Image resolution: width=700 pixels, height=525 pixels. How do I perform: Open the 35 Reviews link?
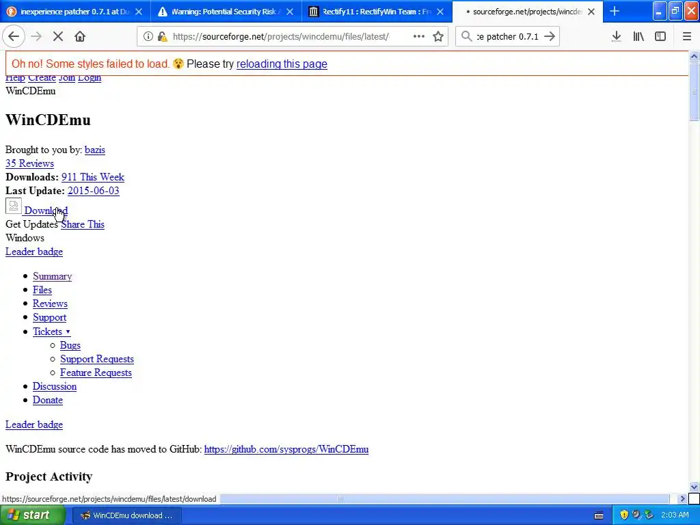(29, 163)
